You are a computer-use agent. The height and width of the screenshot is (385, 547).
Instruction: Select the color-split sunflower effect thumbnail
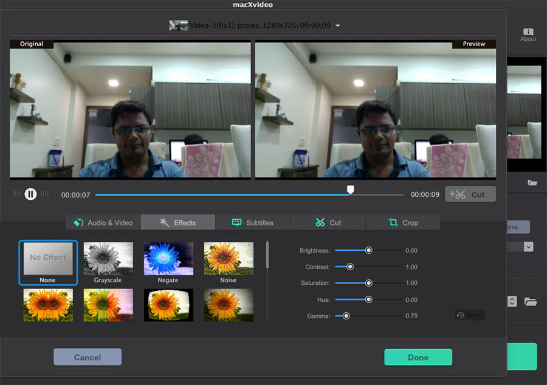coord(108,305)
